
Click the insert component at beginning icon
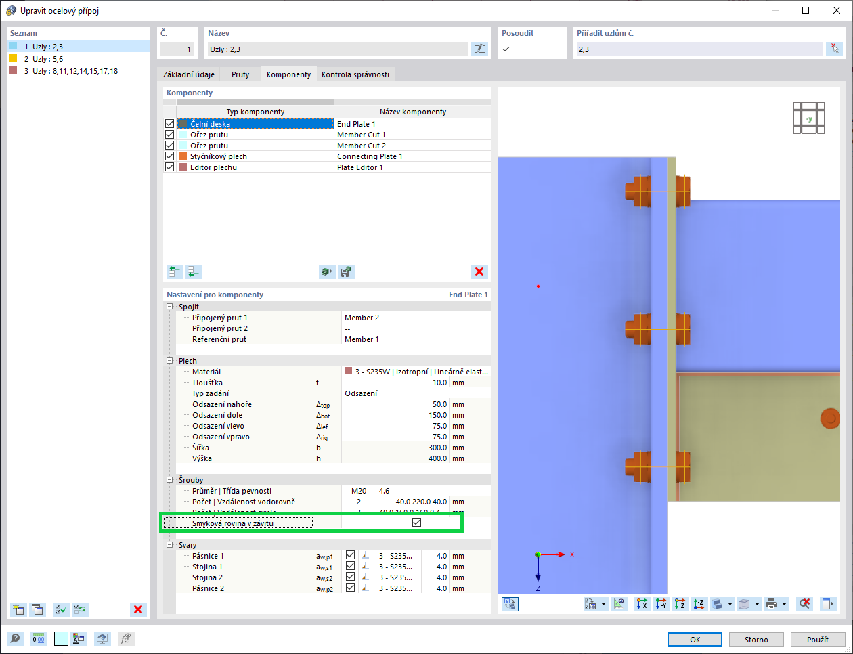[x=175, y=271]
